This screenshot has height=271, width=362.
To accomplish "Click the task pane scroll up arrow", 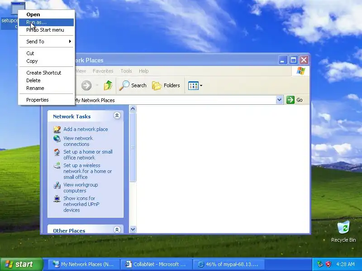I will [x=133, y=108].
